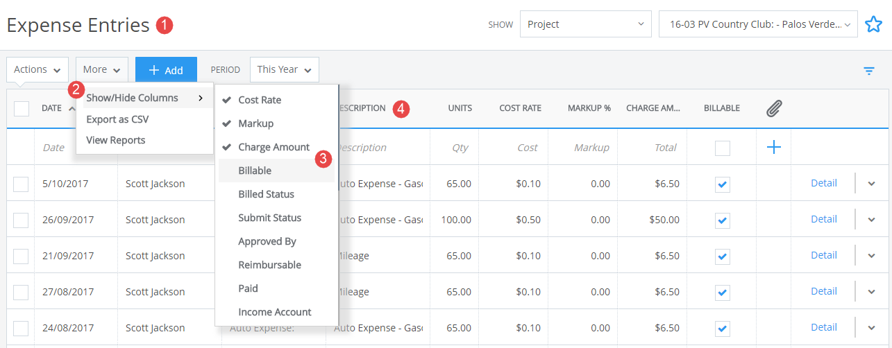Sort by the Markup % column header

[x=589, y=108]
